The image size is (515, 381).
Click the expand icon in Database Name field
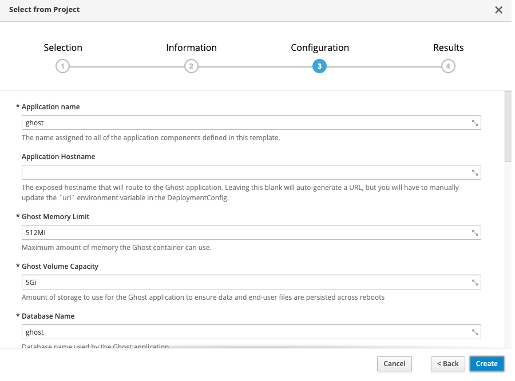(x=475, y=332)
